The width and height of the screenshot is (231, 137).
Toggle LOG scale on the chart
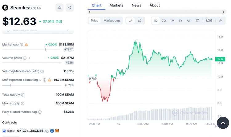pos(209,21)
